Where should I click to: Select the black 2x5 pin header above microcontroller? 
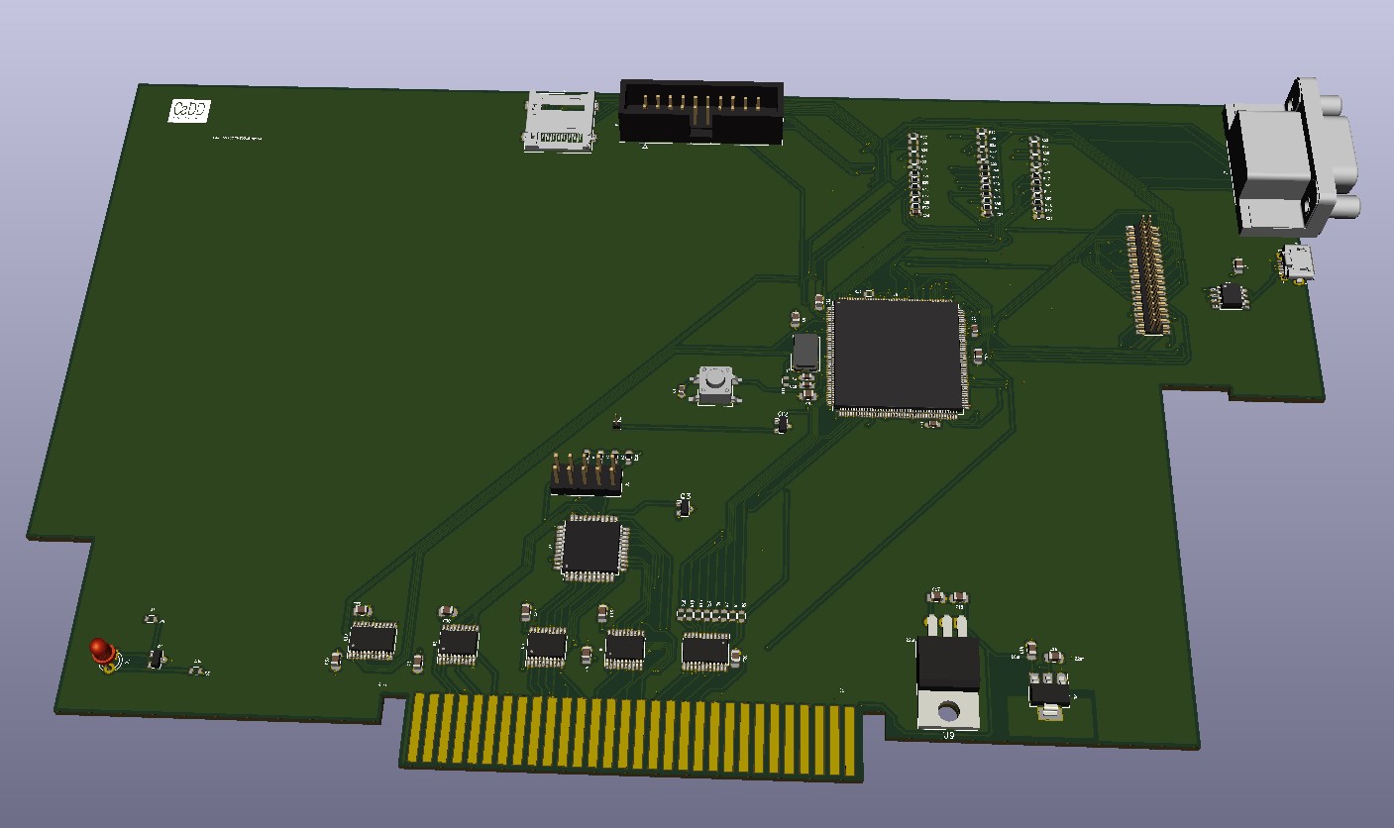[587, 474]
